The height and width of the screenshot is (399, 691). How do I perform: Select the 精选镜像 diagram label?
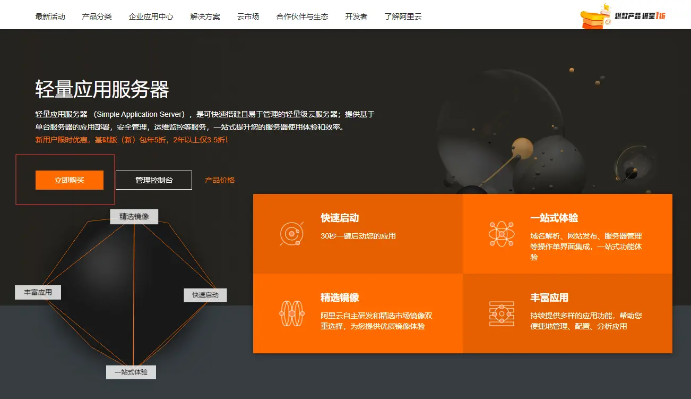pyautogui.click(x=134, y=216)
